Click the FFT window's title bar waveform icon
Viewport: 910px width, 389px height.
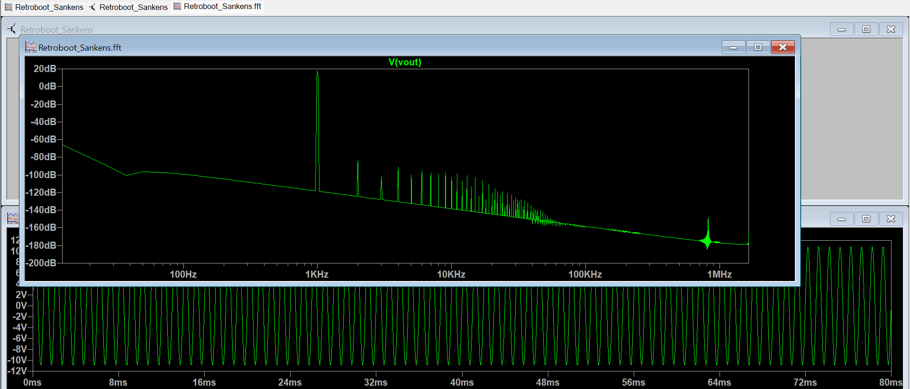click(x=31, y=47)
